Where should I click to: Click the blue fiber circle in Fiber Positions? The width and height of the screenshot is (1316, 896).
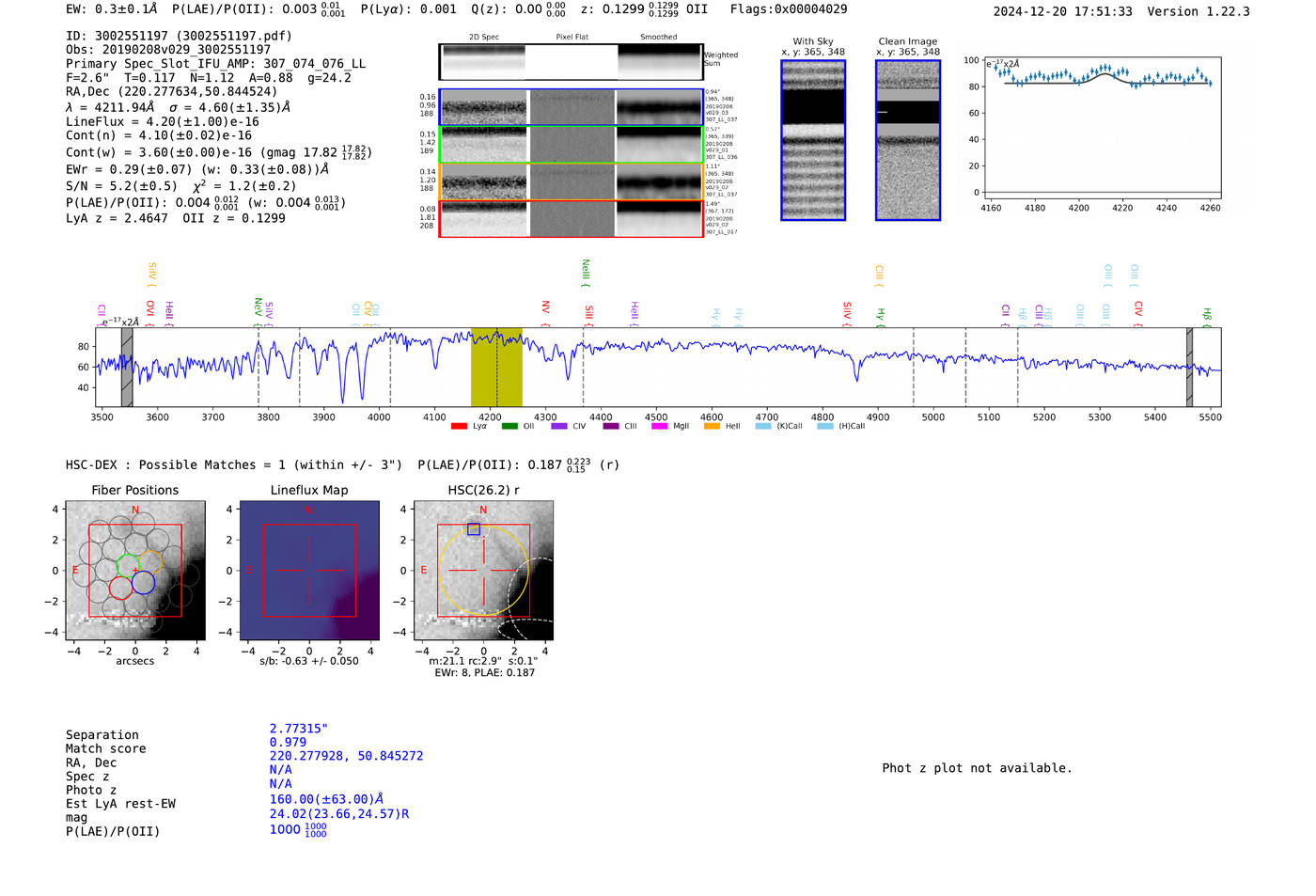(x=144, y=583)
